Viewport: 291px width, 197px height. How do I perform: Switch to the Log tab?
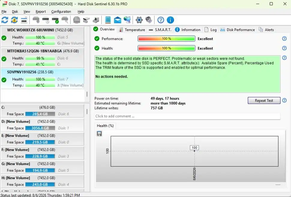211,30
